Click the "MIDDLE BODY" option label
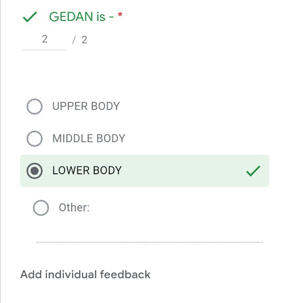The height and width of the screenshot is (303, 288). 89,138
